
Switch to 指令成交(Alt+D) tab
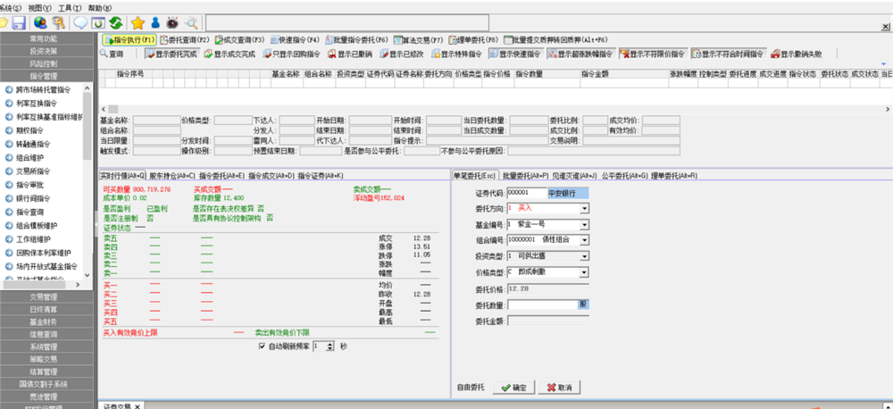(271, 175)
